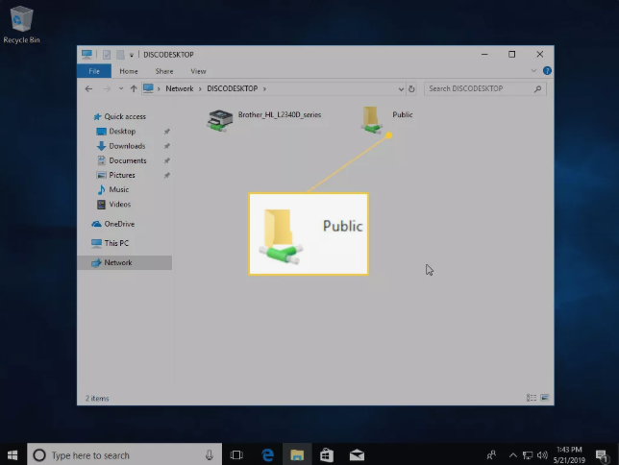Click Network in the address breadcrumb
Image resolution: width=619 pixels, height=465 pixels.
click(180, 88)
